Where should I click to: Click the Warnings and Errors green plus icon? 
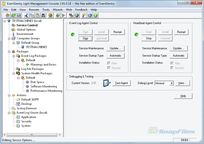tap(27, 65)
